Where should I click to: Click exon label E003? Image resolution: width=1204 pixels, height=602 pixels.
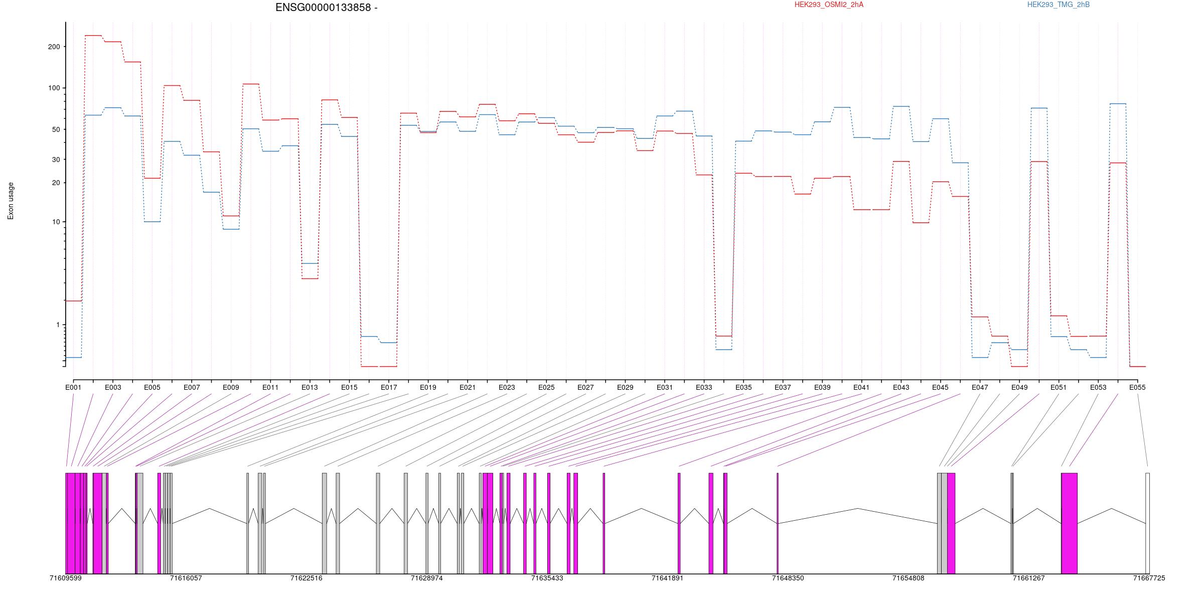113,387
